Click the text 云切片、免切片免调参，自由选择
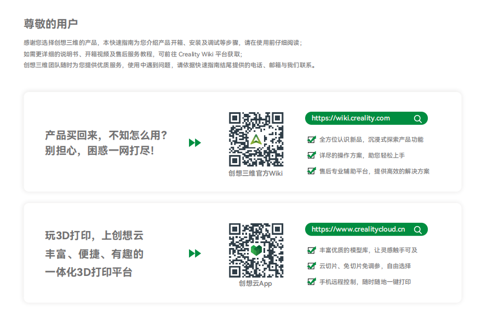This screenshot has width=499, height=323. [365, 267]
